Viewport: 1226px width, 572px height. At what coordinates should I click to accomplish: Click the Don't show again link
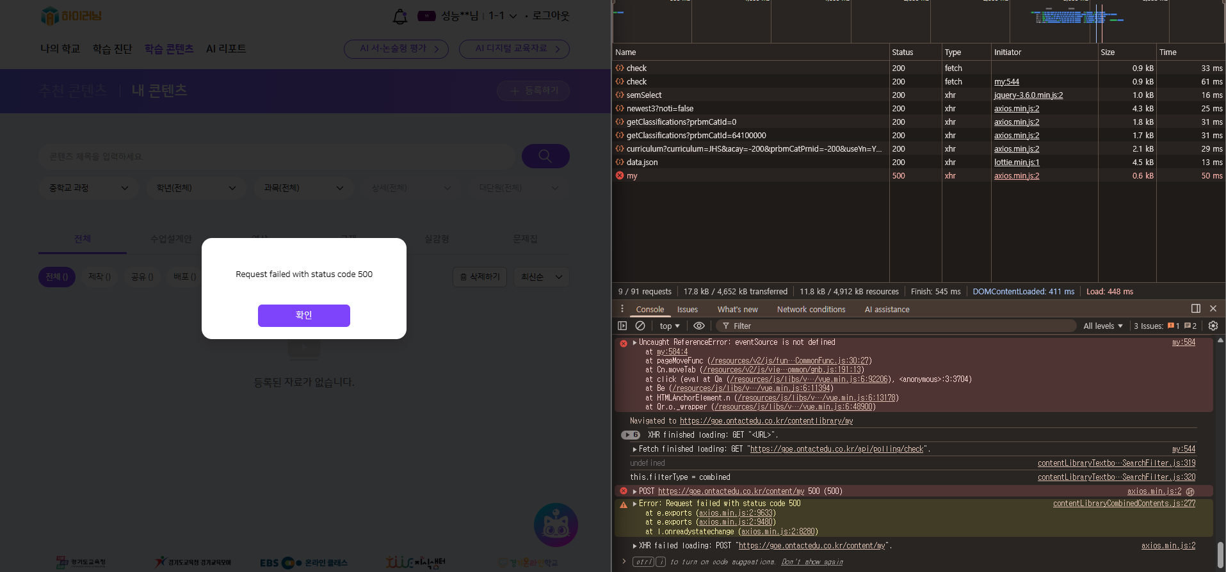coord(812,562)
